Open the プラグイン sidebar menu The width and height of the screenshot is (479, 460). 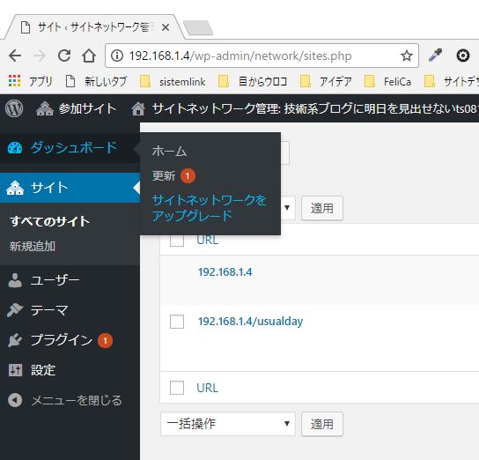[70, 340]
